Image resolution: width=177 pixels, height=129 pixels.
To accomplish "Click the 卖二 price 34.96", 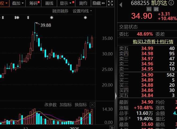I will click(147, 64).
